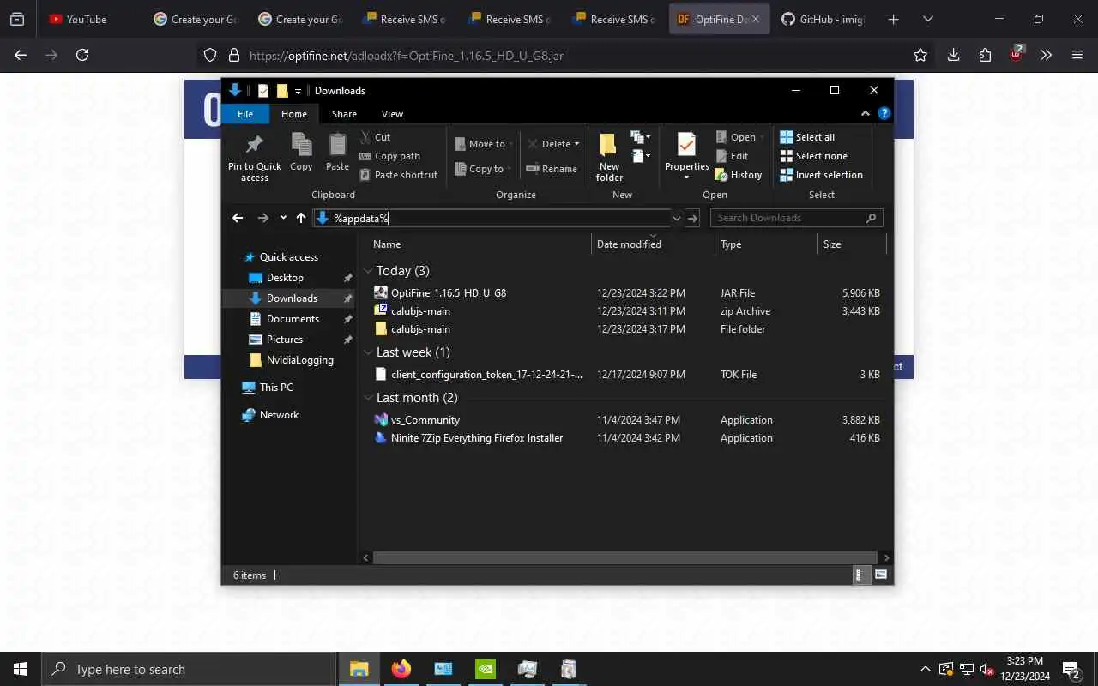Bookmark this page with star icon
Image resolution: width=1098 pixels, height=686 pixels.
pyautogui.click(x=920, y=55)
